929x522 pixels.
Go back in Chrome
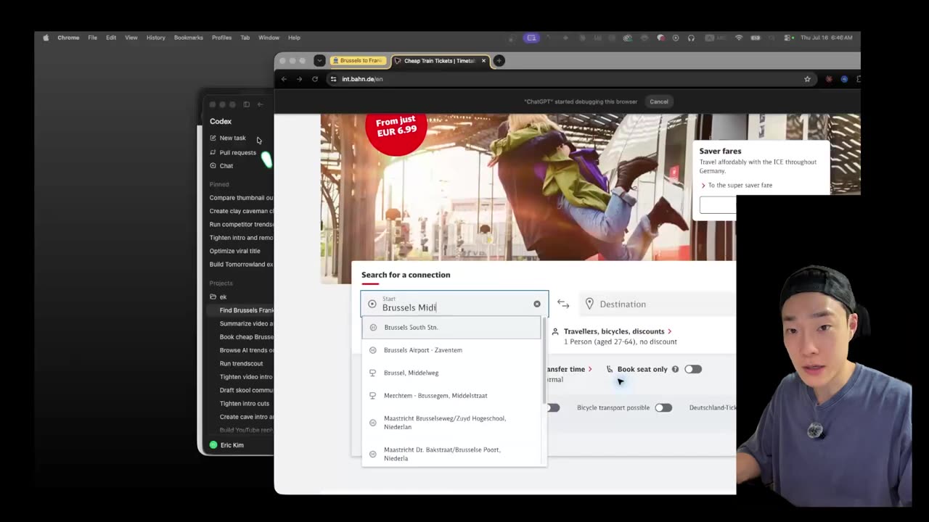click(x=284, y=79)
